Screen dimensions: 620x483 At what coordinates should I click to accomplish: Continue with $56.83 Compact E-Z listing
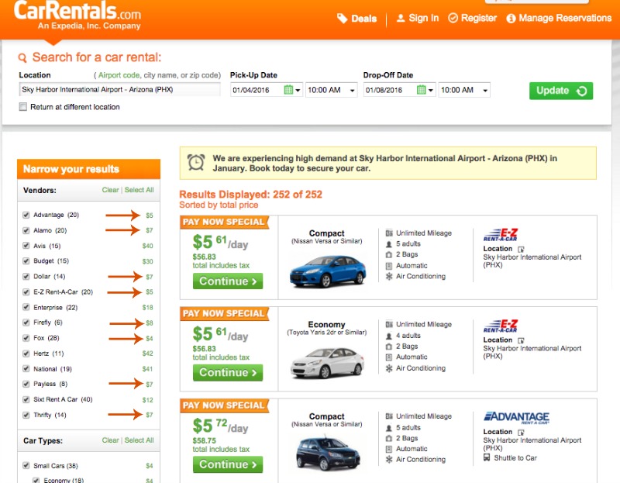tap(228, 281)
